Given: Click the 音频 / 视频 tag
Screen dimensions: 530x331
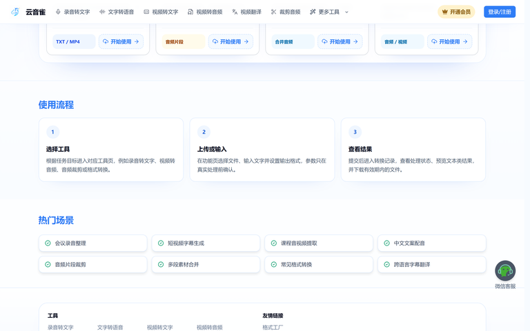Looking at the screenshot, I should [402, 41].
